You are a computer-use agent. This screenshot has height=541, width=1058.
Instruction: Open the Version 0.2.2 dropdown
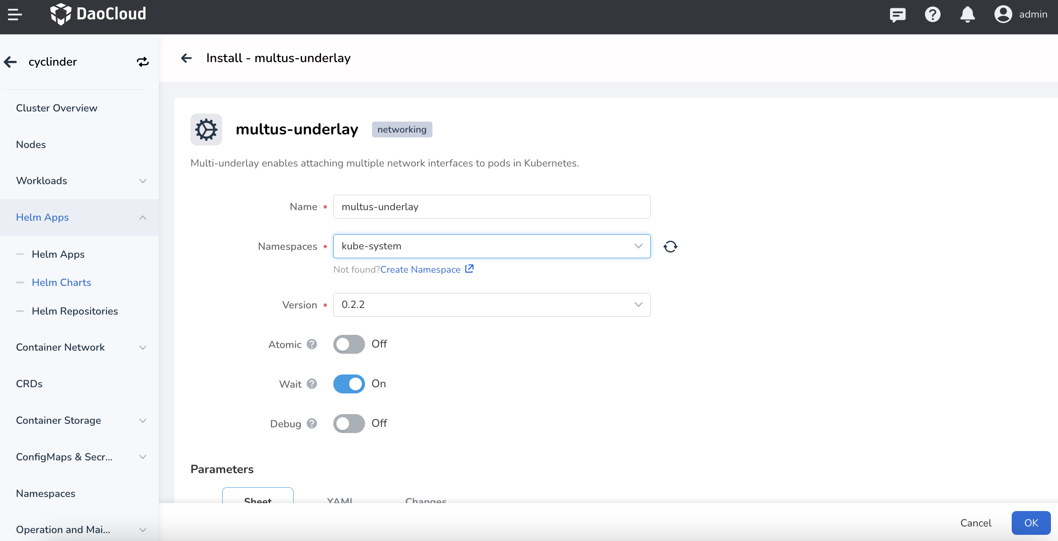pyautogui.click(x=492, y=305)
